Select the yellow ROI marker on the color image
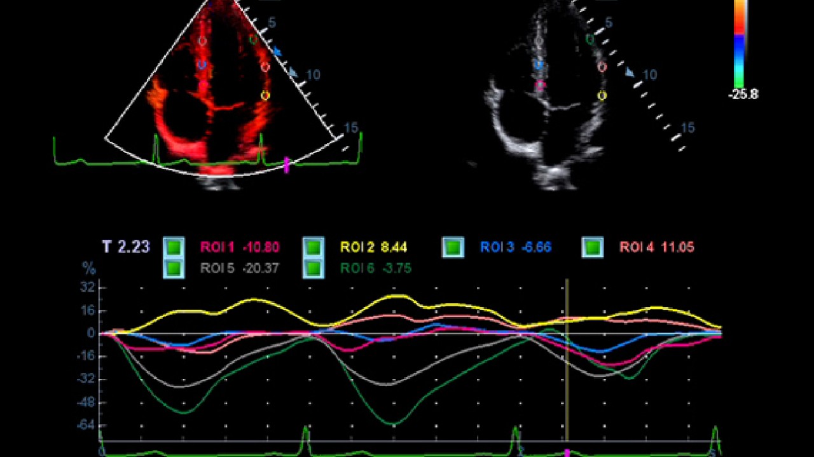The image size is (814, 457). [x=265, y=96]
